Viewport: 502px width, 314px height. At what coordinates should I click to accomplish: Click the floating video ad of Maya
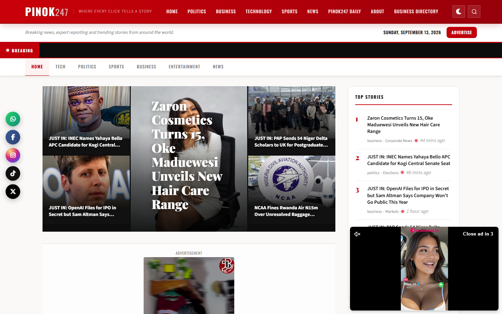coord(424,269)
